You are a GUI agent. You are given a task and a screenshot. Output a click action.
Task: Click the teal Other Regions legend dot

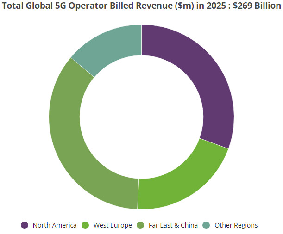(x=207, y=225)
